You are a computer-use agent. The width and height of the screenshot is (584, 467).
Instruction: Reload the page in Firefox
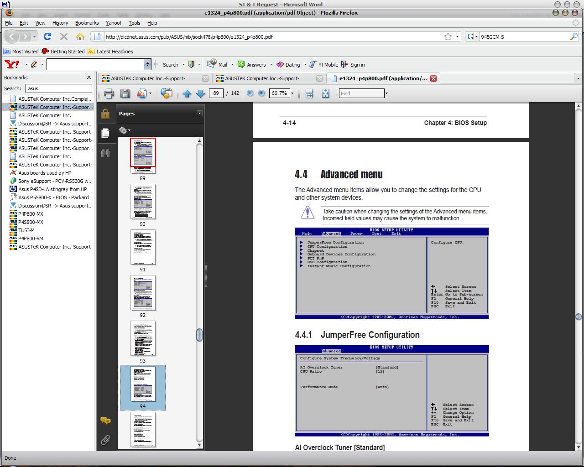pyautogui.click(x=47, y=36)
